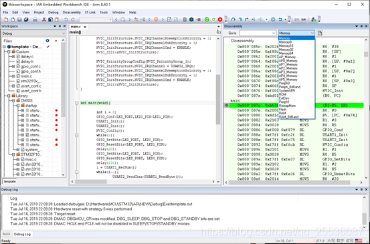370x244 pixels.
Task: Step Over the current statement
Action: pyautogui.click(x=234, y=19)
